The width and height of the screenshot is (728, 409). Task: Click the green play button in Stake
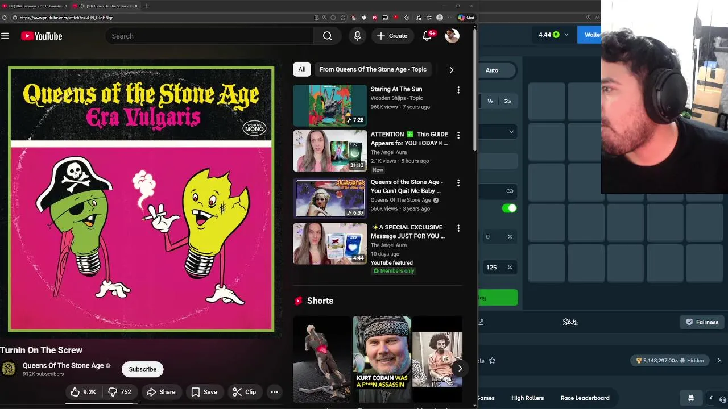coord(498,298)
